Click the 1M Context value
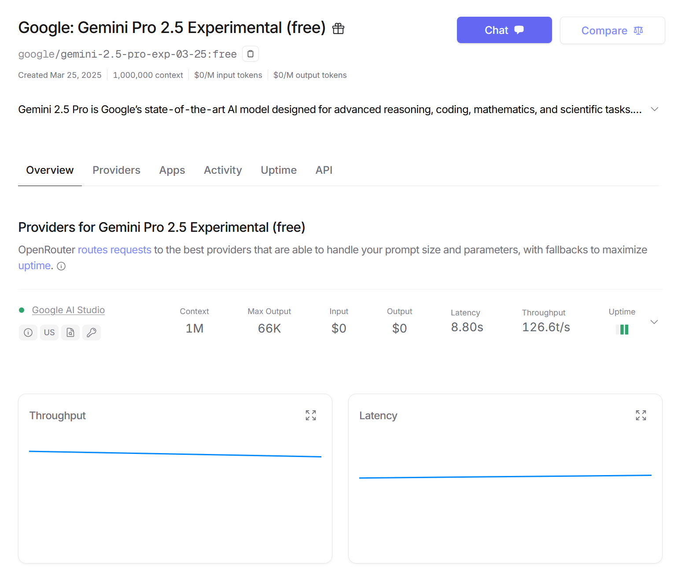This screenshot has height=567, width=696. pos(195,329)
